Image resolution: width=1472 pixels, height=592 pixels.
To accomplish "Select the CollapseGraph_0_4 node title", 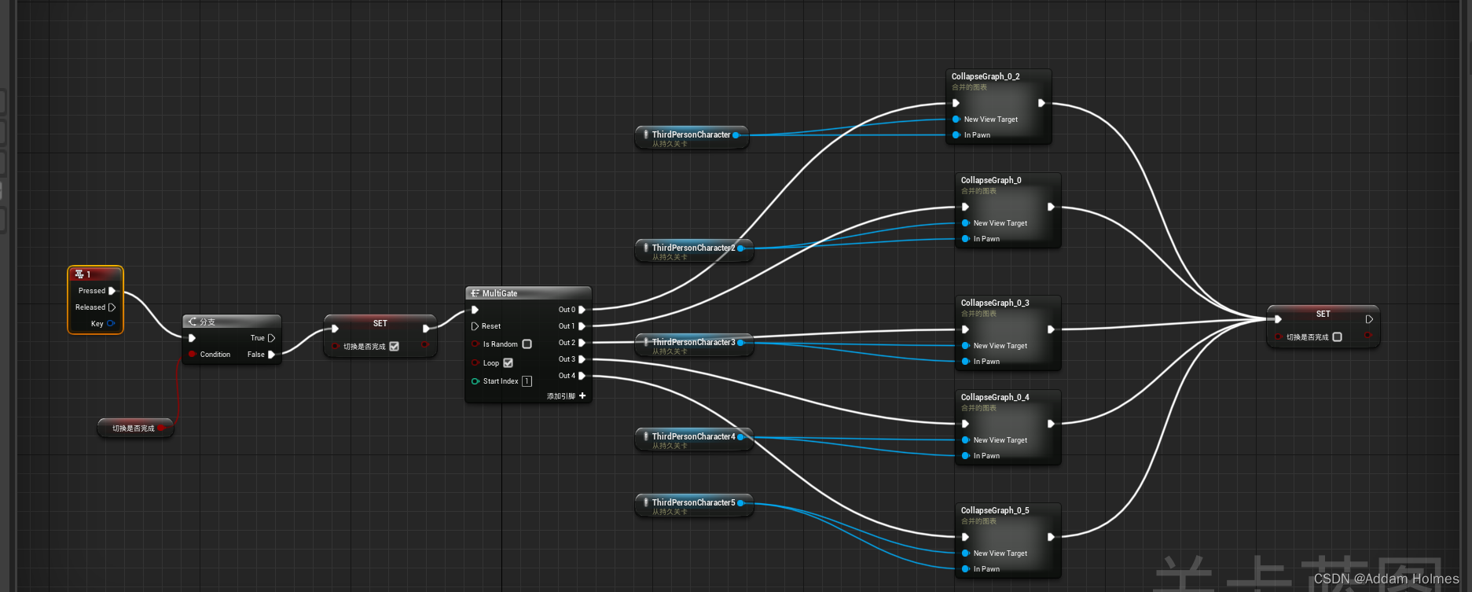I will [995, 397].
